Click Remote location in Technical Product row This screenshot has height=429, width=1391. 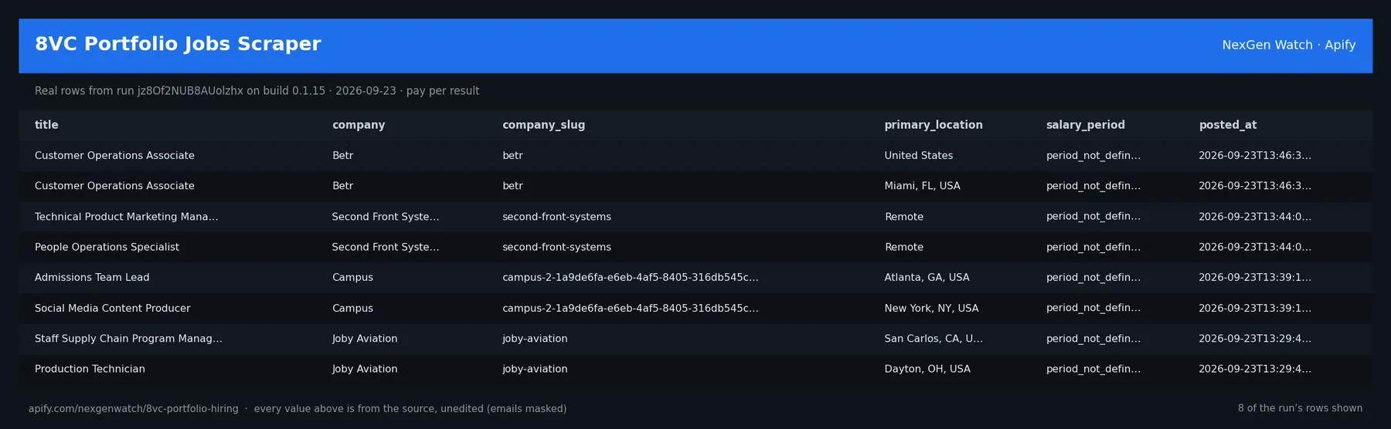click(903, 217)
